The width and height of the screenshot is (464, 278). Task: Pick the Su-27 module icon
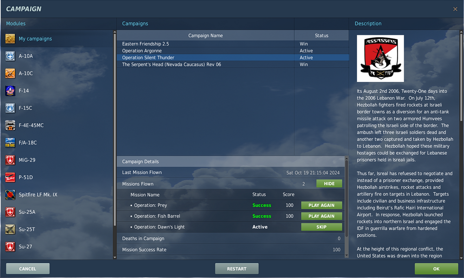(x=10, y=246)
